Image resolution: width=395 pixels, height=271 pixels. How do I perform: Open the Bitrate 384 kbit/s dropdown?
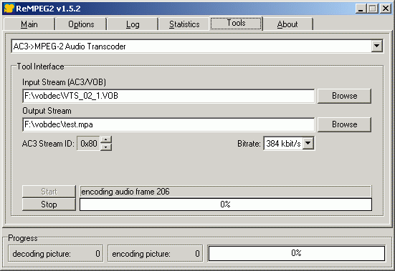click(308, 144)
